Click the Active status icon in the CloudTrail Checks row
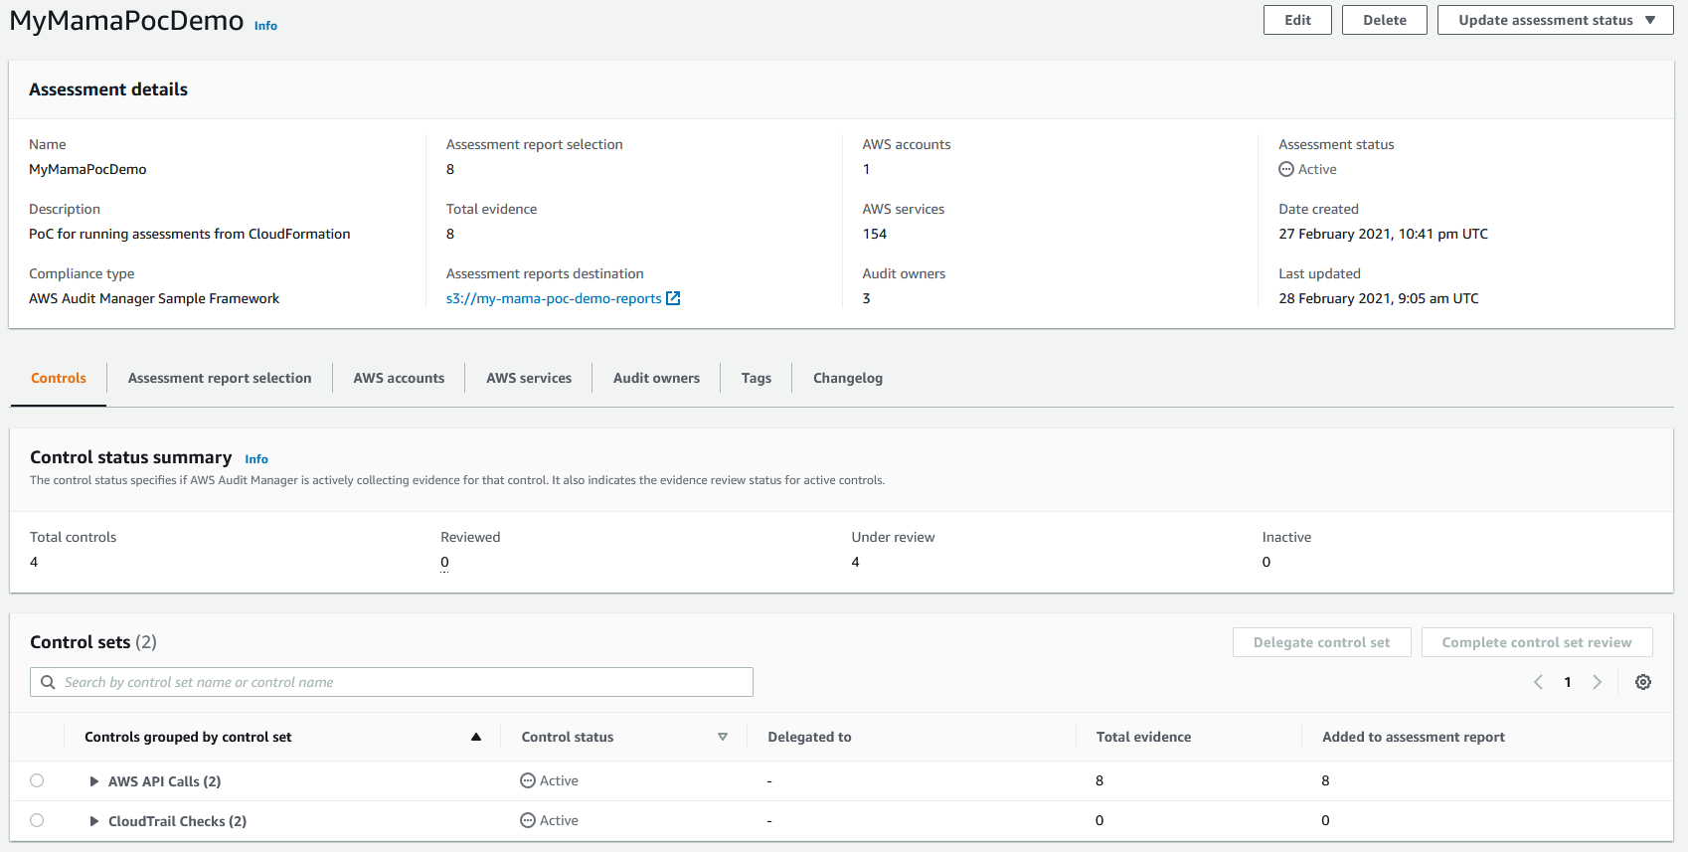This screenshot has height=852, width=1688. point(528,820)
